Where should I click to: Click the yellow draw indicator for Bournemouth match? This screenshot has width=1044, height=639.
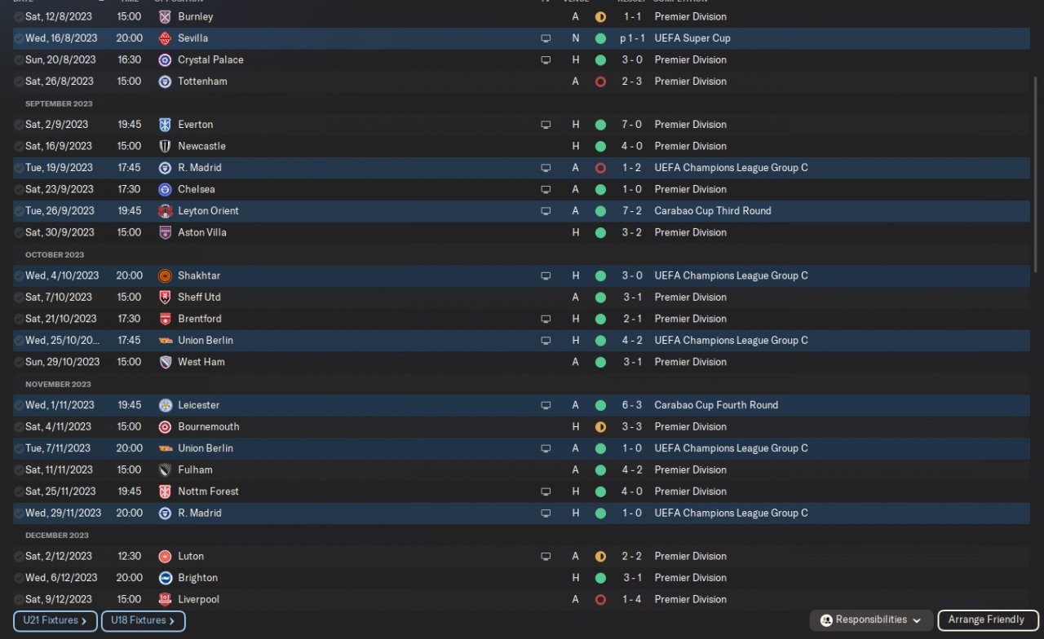coord(600,427)
